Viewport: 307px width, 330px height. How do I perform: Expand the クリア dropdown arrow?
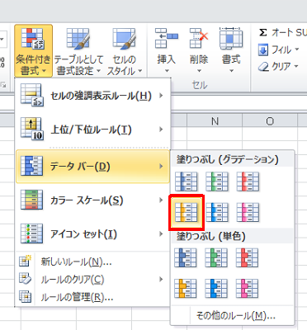pyautogui.click(x=296, y=66)
